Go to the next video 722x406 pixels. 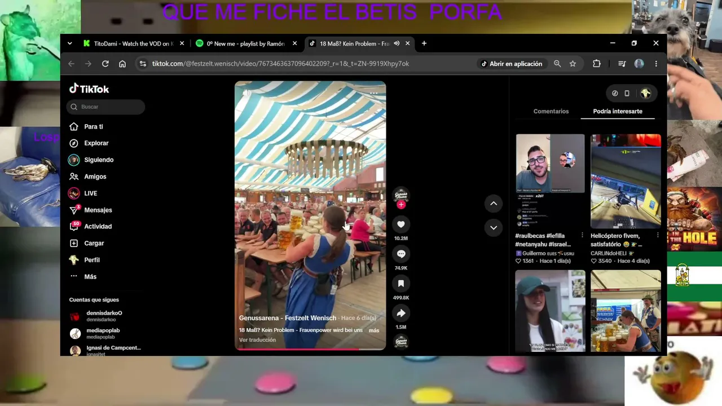tap(494, 228)
